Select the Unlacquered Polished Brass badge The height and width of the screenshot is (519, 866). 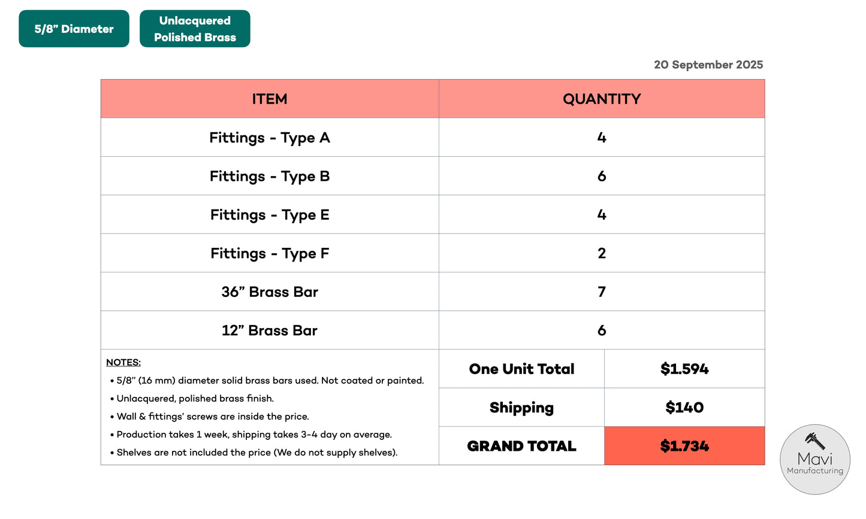click(x=195, y=29)
